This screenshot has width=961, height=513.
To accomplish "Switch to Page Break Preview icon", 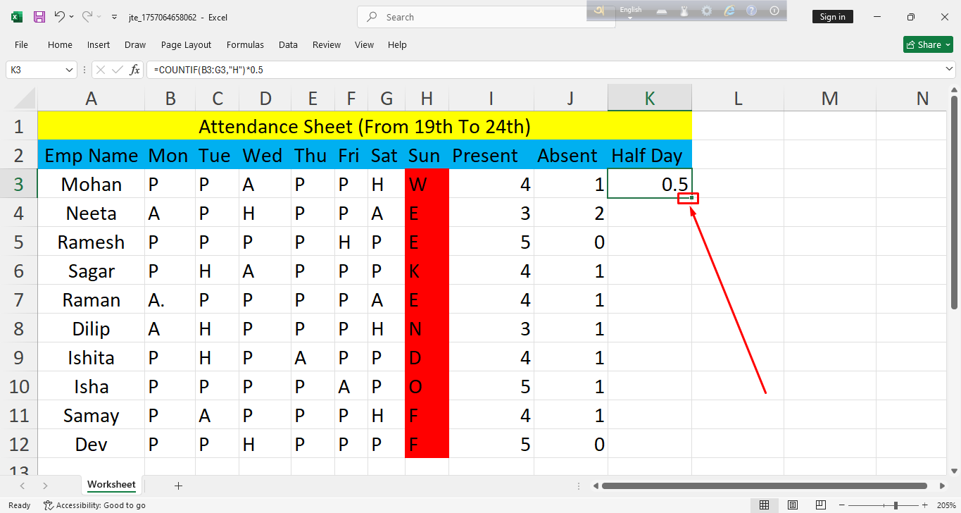I will click(822, 505).
